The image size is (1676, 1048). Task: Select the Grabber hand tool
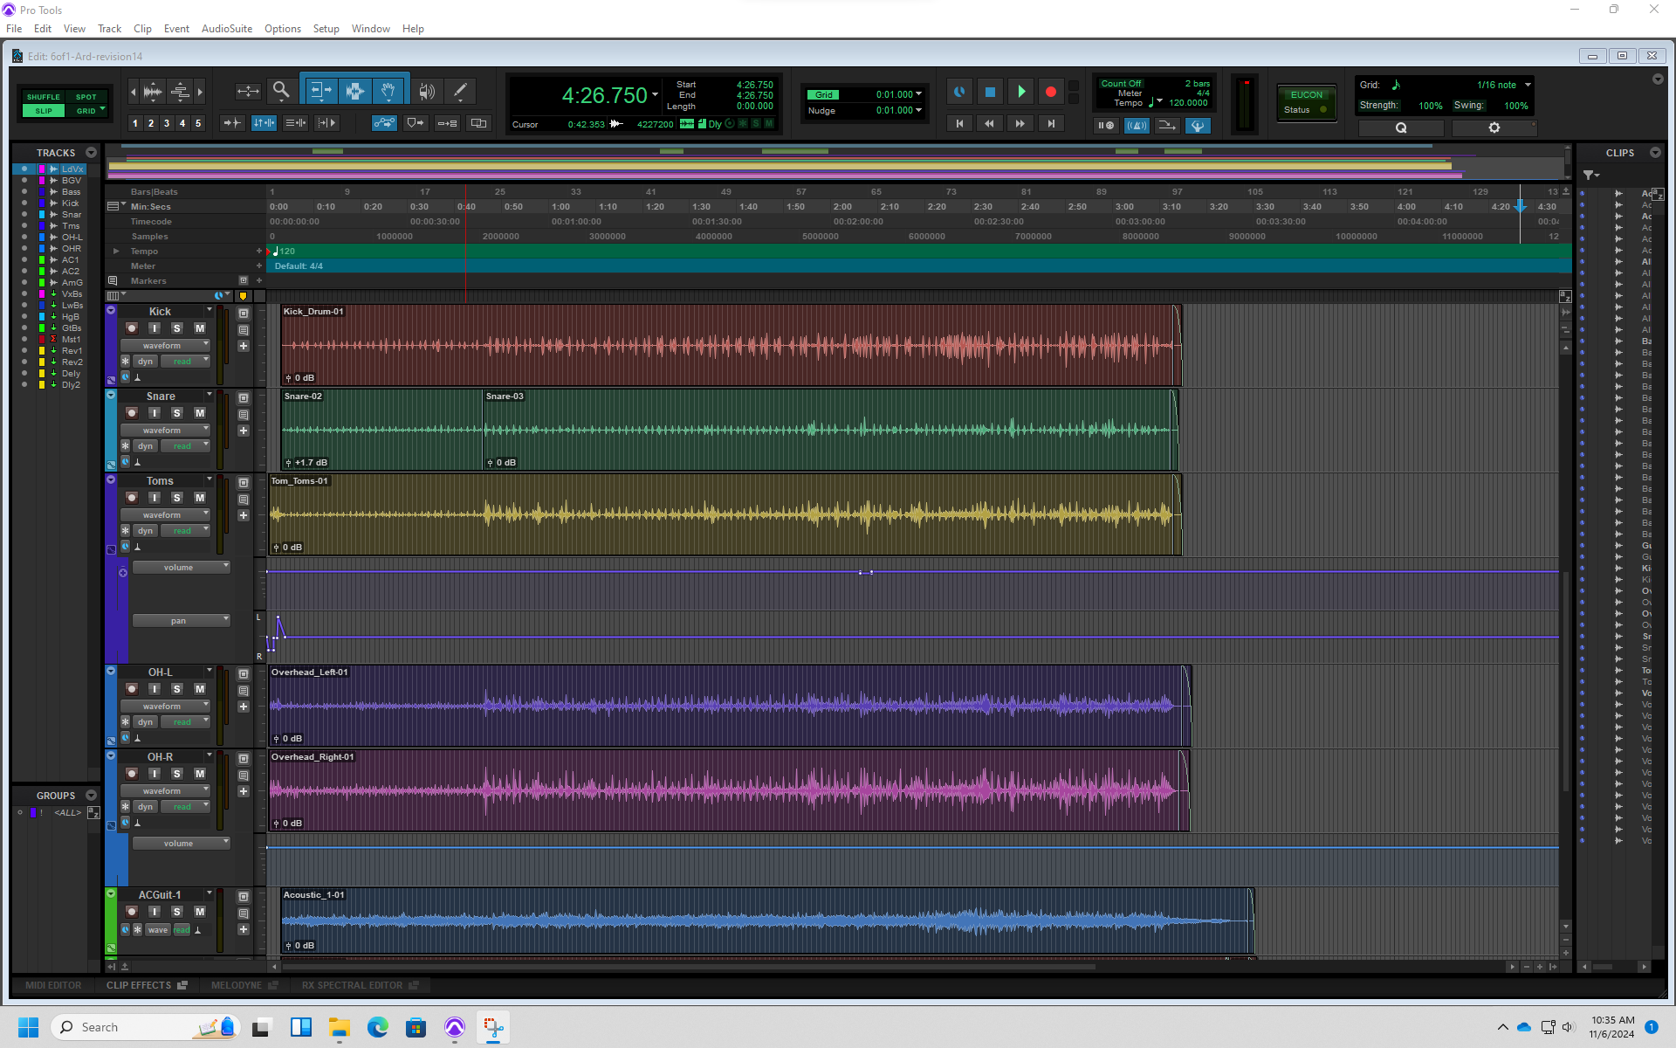388,91
